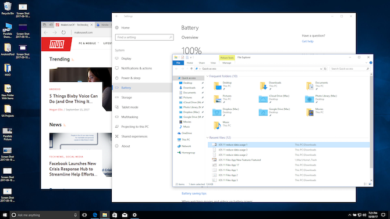
Task: Click the Search Quick access field
Action: pos(349,69)
